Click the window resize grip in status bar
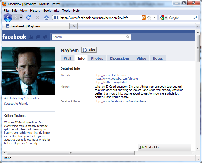The width and height of the screenshot is (202, 163). point(198,159)
